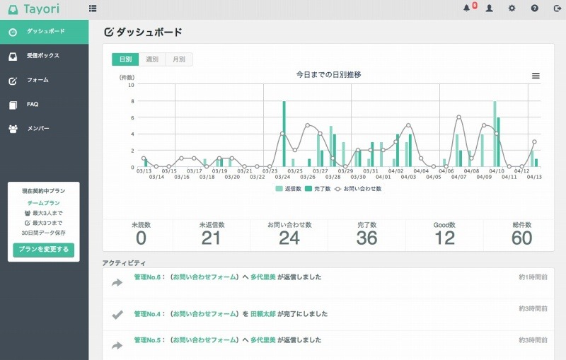The height and width of the screenshot is (360, 566).
Task: Click the tall 04/10 light-green bar
Action: point(495,134)
